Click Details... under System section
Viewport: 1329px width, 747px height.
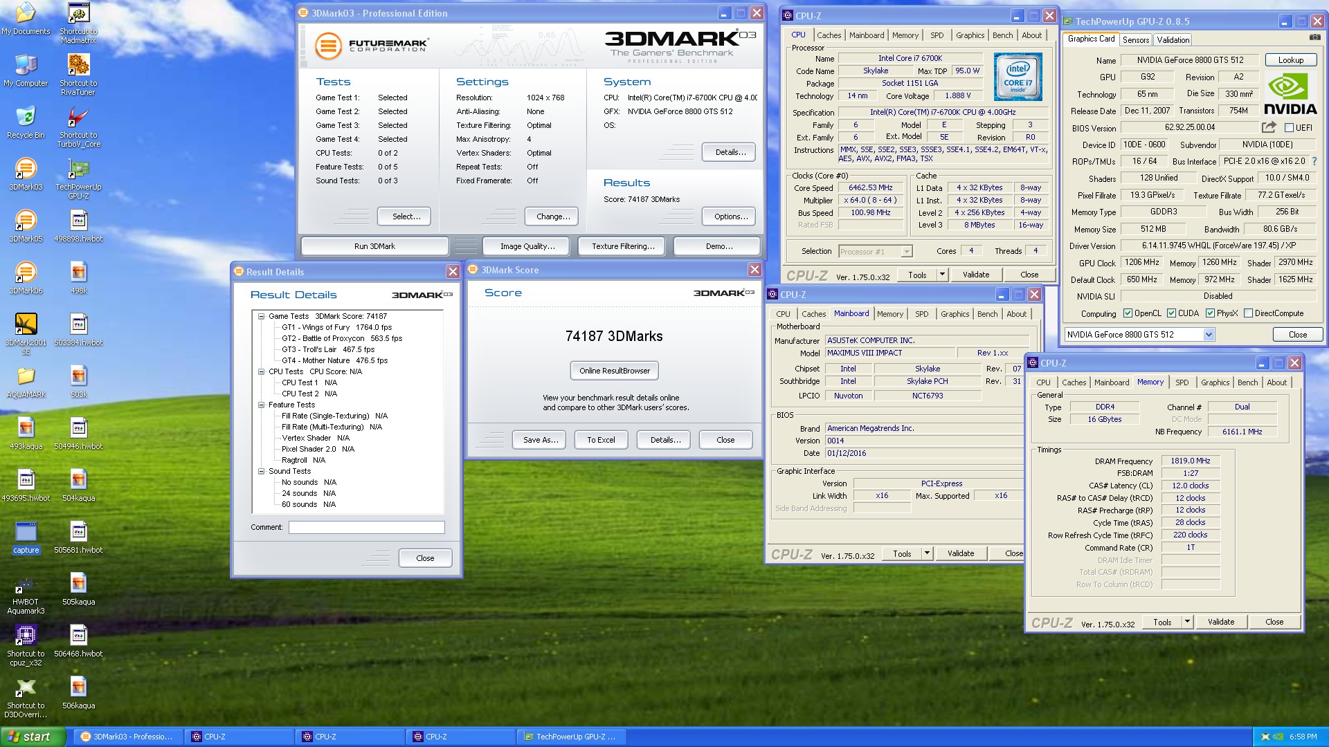click(x=730, y=152)
